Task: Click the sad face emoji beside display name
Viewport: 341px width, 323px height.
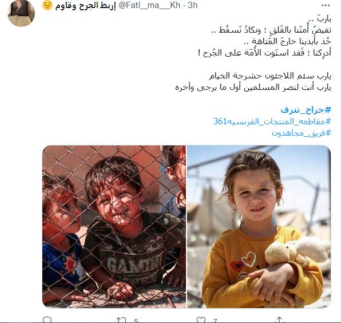Action: pos(47,5)
